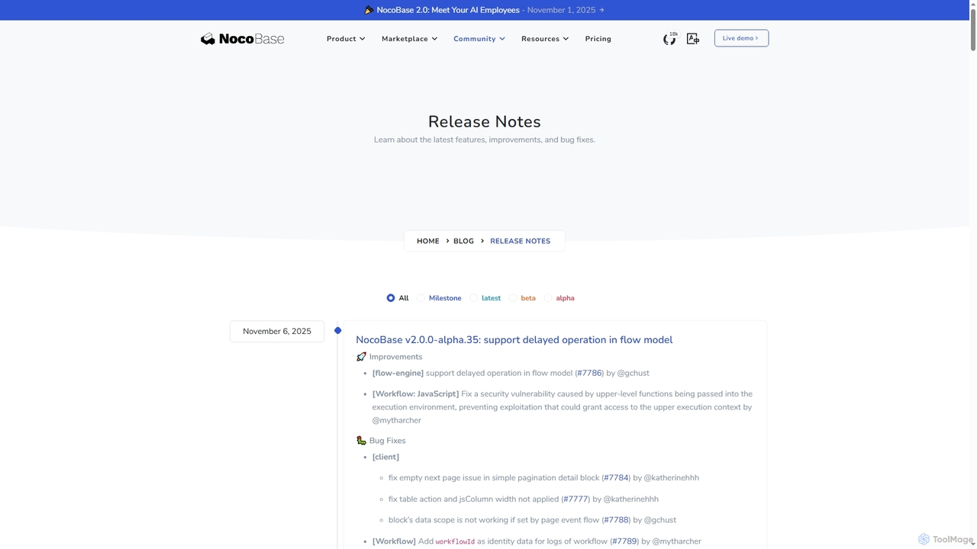Open the Pricing page

click(x=598, y=39)
